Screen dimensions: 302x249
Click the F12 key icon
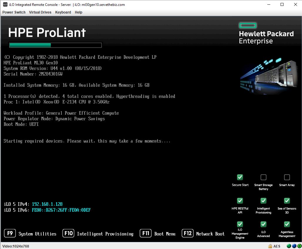pos(188,233)
